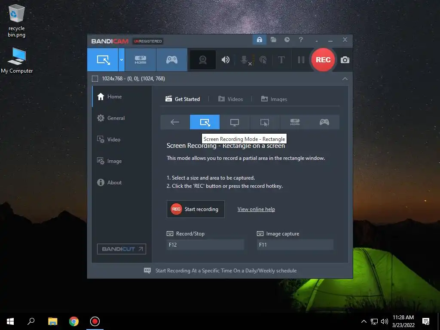Select rectangle screen recording mode in top toolbar

[103, 60]
